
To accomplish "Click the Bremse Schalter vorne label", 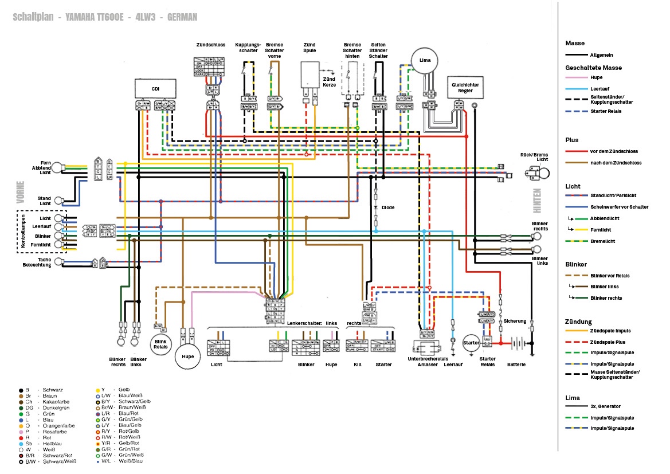I will point(275,50).
